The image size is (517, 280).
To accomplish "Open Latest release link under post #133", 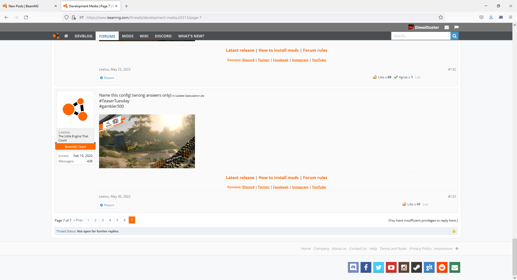I will click(x=240, y=177).
